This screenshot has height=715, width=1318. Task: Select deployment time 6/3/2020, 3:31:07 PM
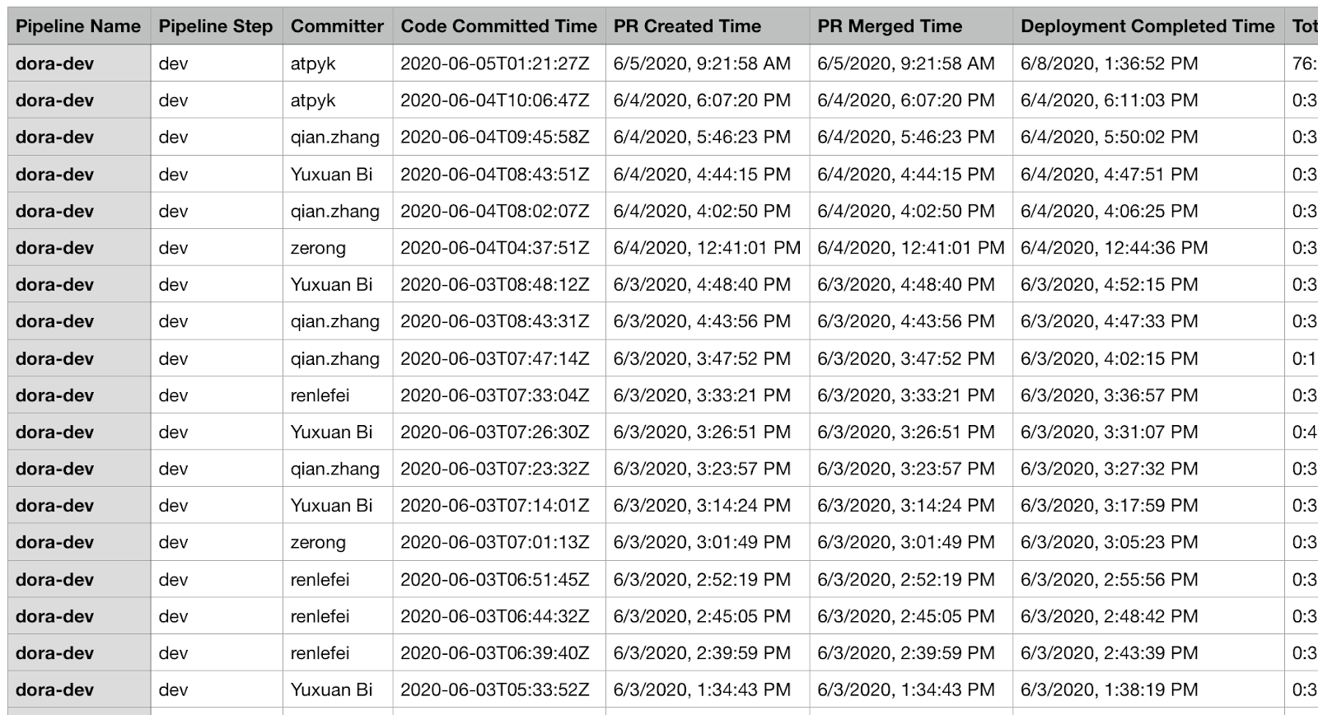[1109, 432]
